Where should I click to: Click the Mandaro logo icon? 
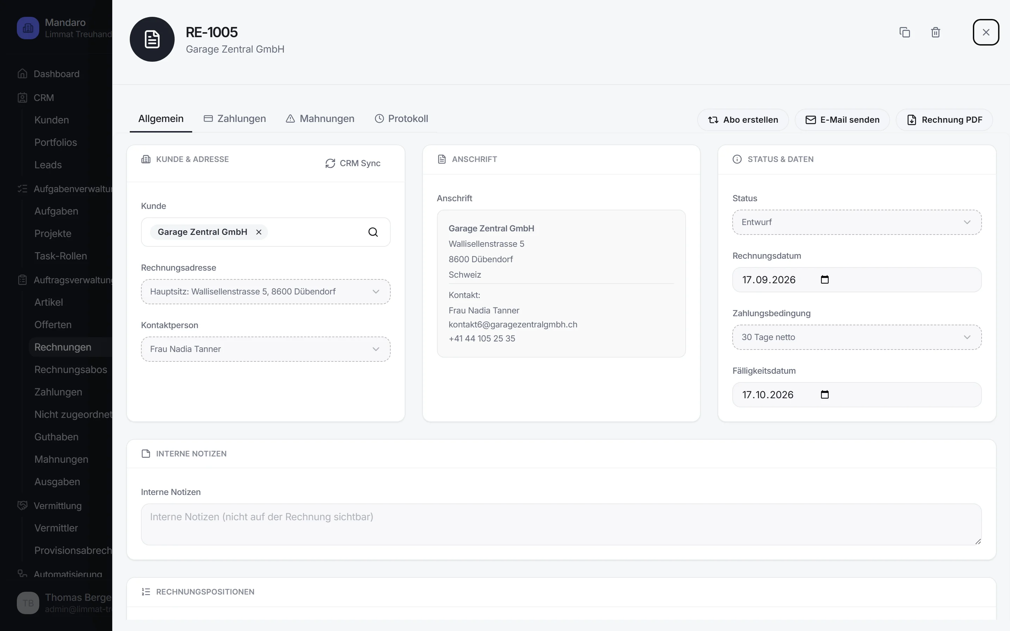(x=28, y=28)
